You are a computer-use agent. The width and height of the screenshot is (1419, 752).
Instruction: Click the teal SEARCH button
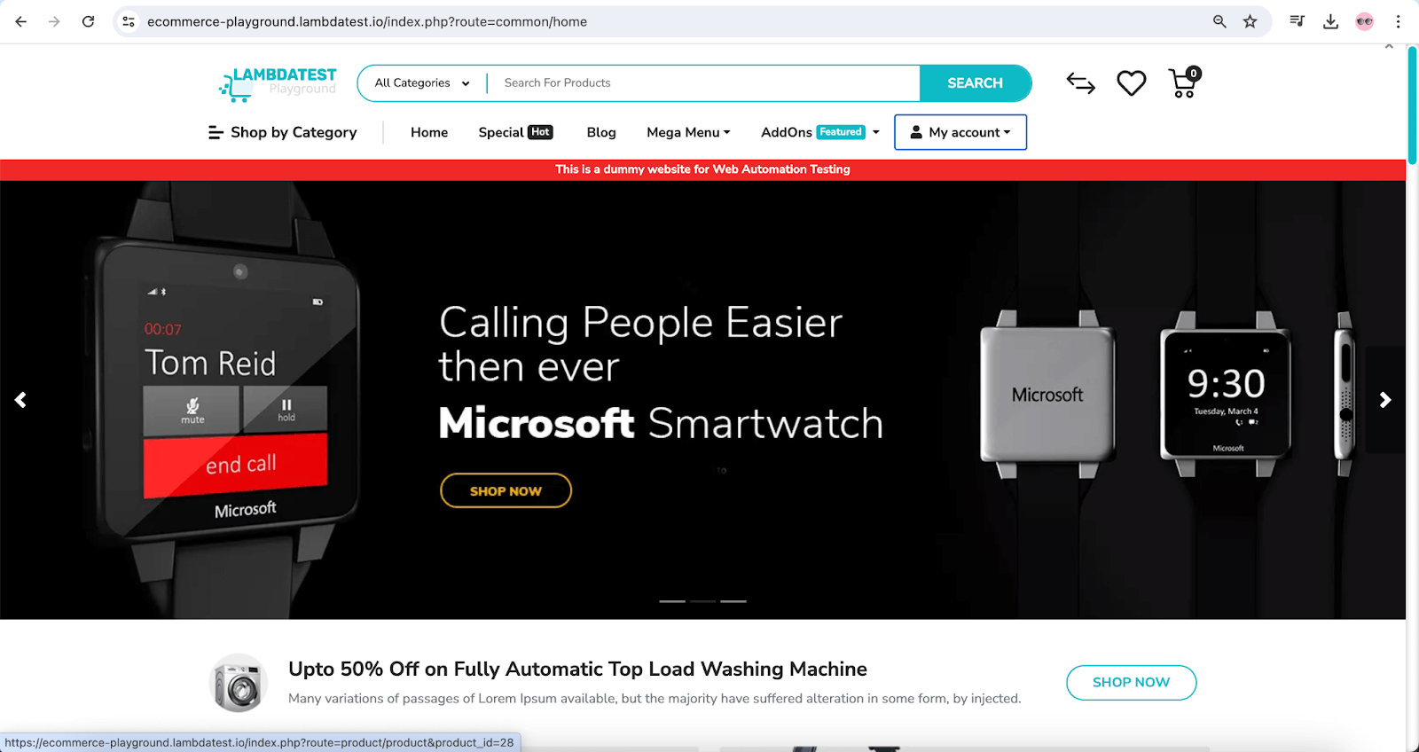click(975, 83)
